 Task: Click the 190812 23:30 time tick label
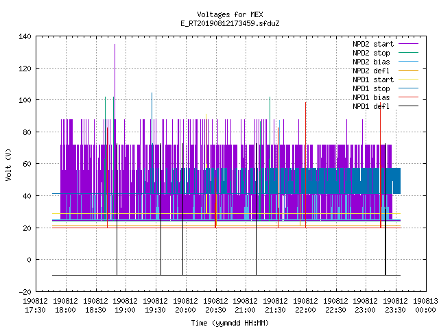tap(396, 306)
